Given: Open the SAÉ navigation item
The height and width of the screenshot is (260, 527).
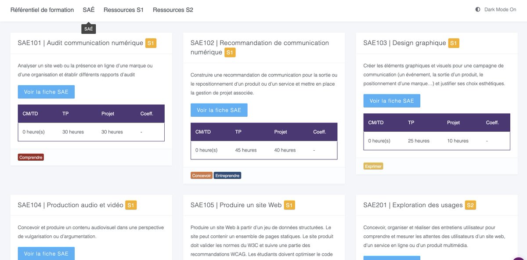Looking at the screenshot, I should click(89, 10).
